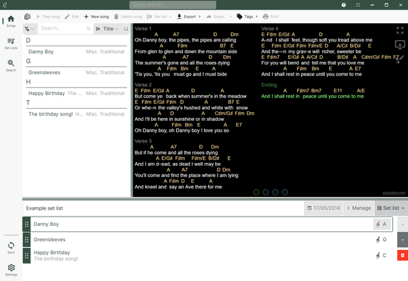Image resolution: width=408 pixels, height=281 pixels.
Task: Open the Title sort dropdown
Action: 107,29
